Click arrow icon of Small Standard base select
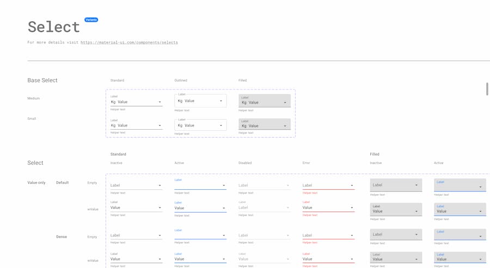490x268 pixels. (160, 125)
